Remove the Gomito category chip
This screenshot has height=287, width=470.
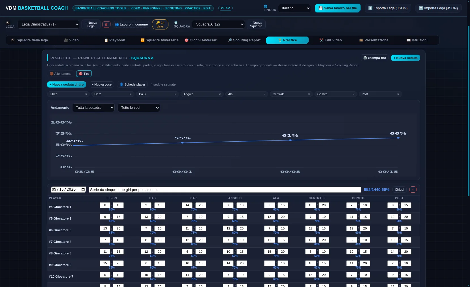click(354, 94)
